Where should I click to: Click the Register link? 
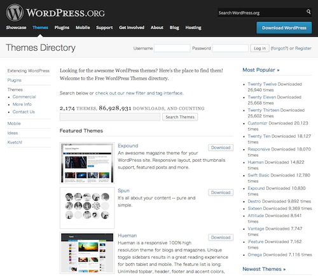click(x=303, y=48)
